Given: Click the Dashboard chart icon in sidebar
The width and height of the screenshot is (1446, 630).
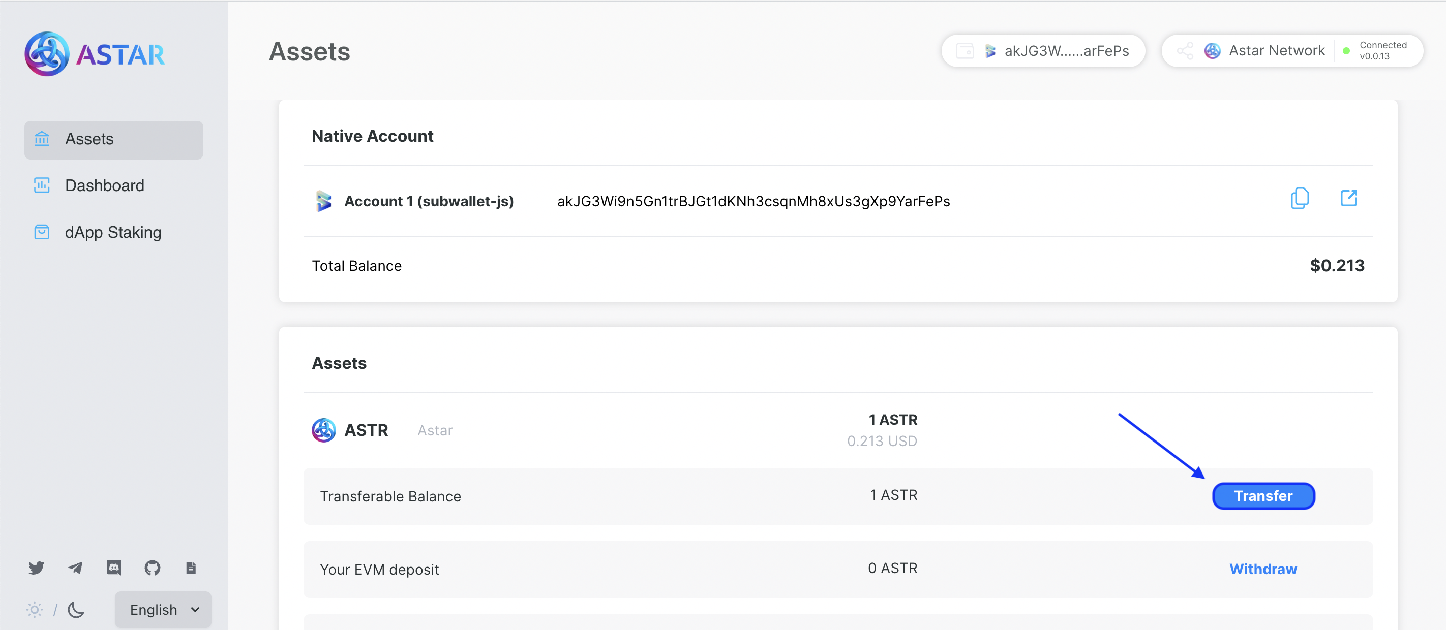Looking at the screenshot, I should pos(42,185).
